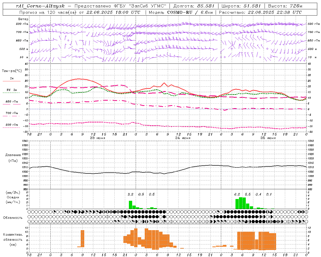Click the isolated orange convective bar on 23 июня
This screenshot has height=257, width=321.
click(x=82, y=239)
